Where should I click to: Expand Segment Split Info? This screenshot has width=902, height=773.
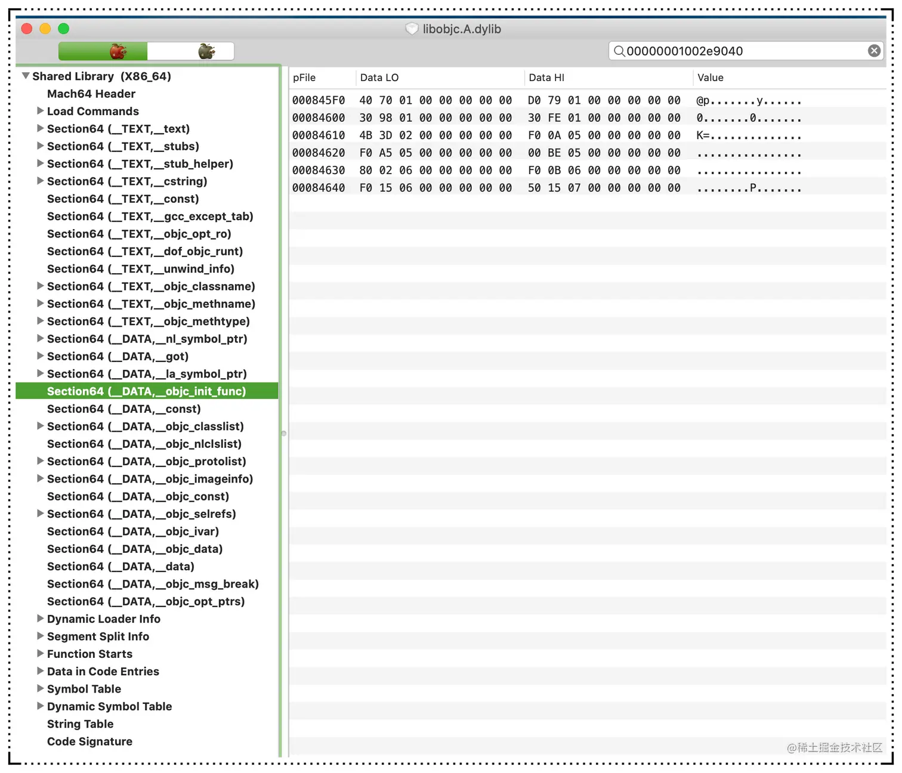coord(40,636)
